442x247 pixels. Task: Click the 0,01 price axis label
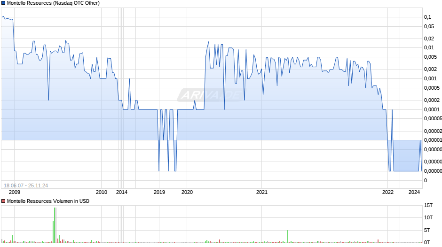[x=429, y=47]
